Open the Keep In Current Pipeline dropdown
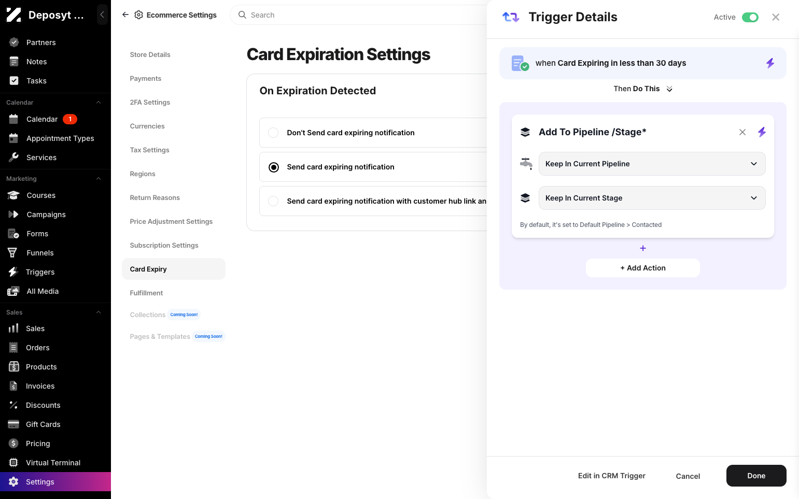Screen dimensions: 799x499 652,164
